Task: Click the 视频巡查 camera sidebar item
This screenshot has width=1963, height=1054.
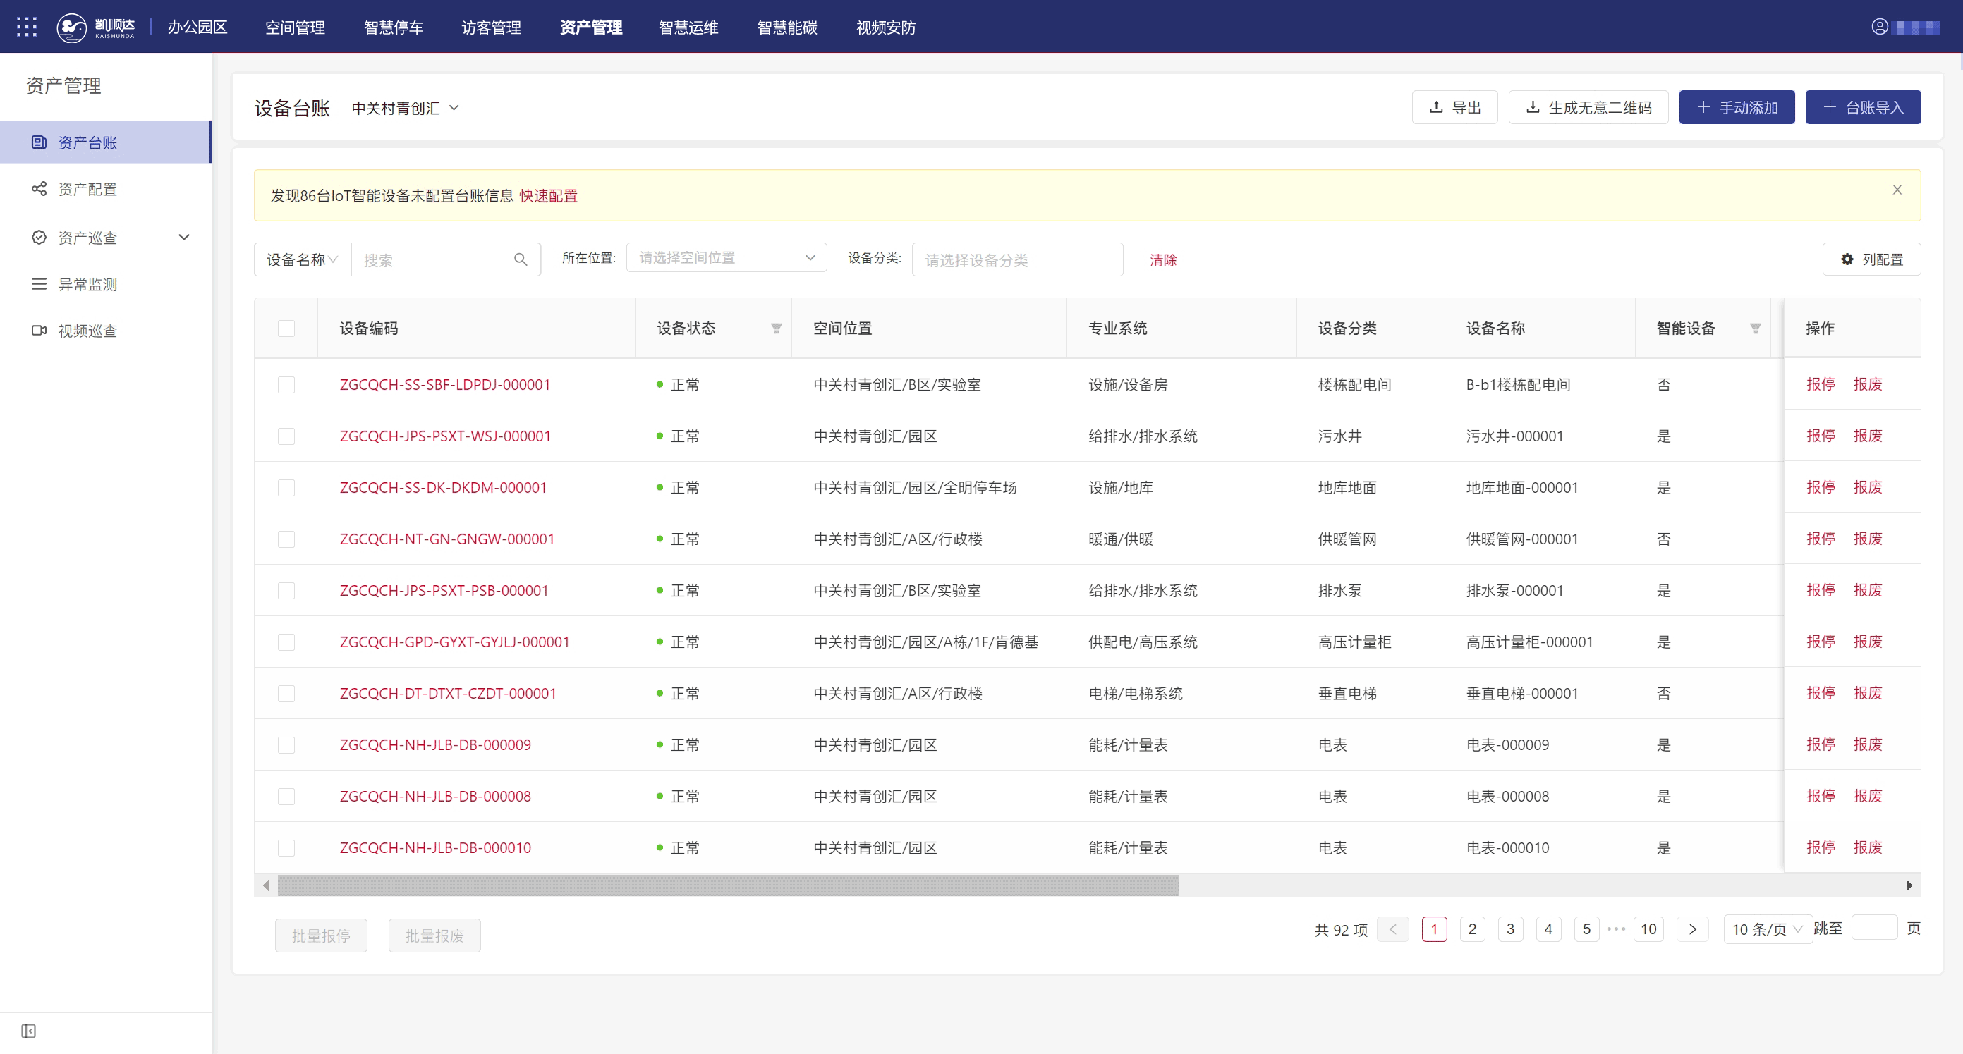Action: 87,331
